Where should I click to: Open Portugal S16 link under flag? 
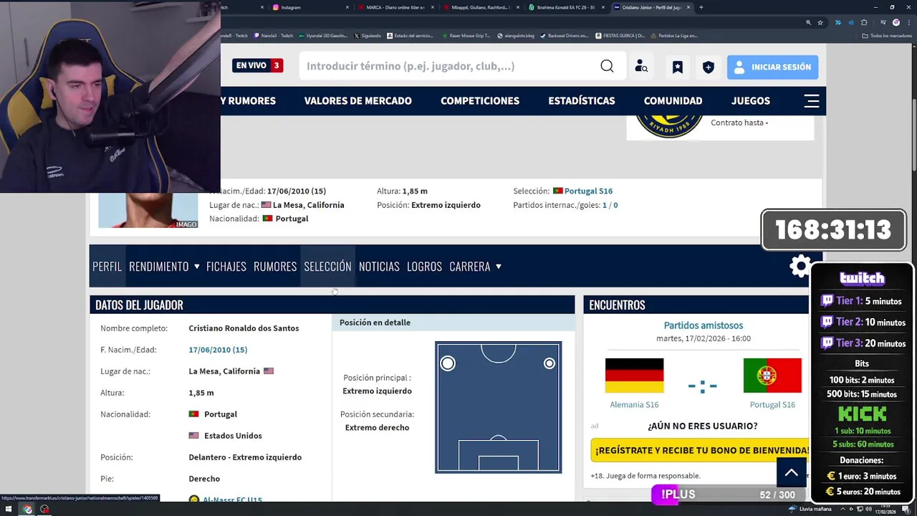pyautogui.click(x=772, y=404)
